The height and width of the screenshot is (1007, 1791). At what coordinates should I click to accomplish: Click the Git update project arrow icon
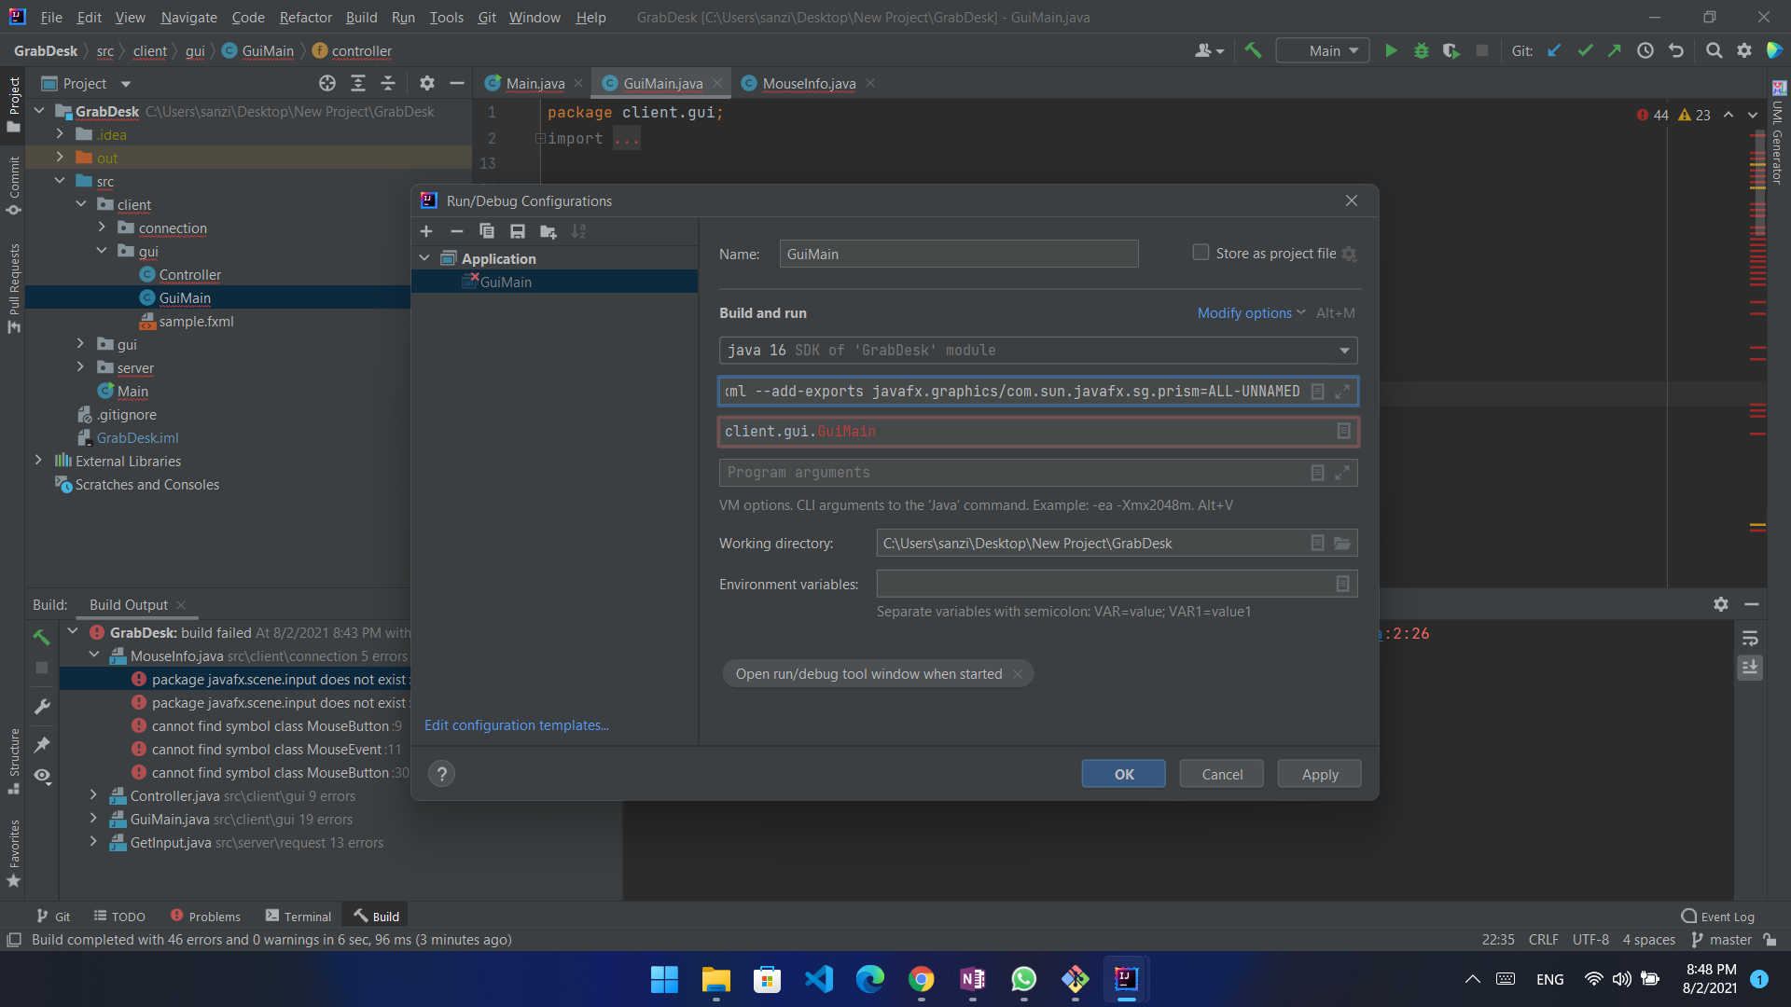(1554, 50)
